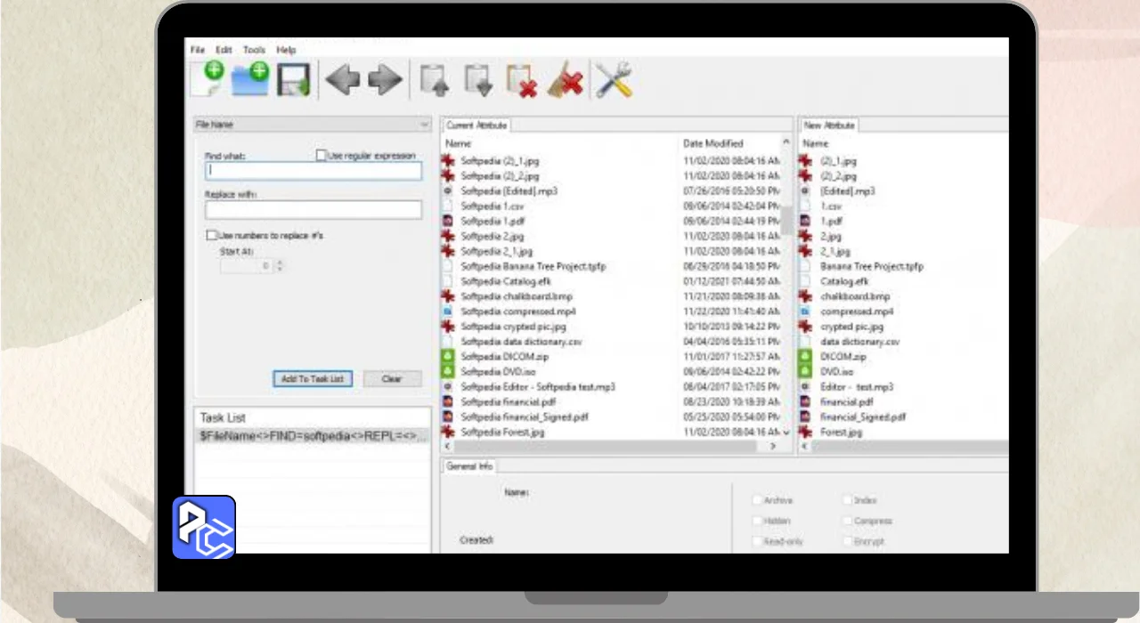Viewport: 1140px width, 623px height.
Task: Select the General Info tab
Action: tap(469, 466)
